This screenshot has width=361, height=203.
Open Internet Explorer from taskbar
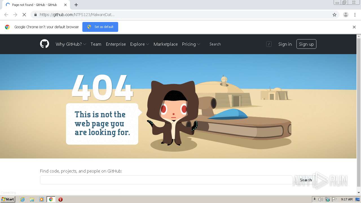click(22, 199)
